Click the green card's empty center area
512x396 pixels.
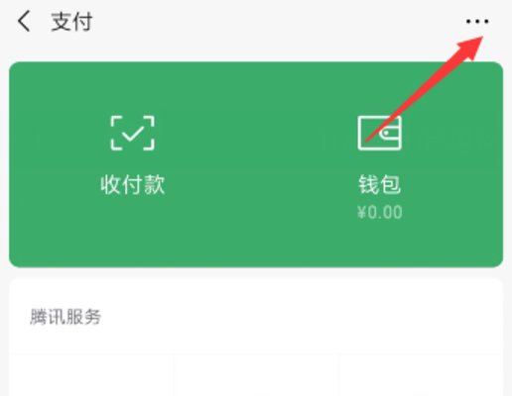(256, 164)
